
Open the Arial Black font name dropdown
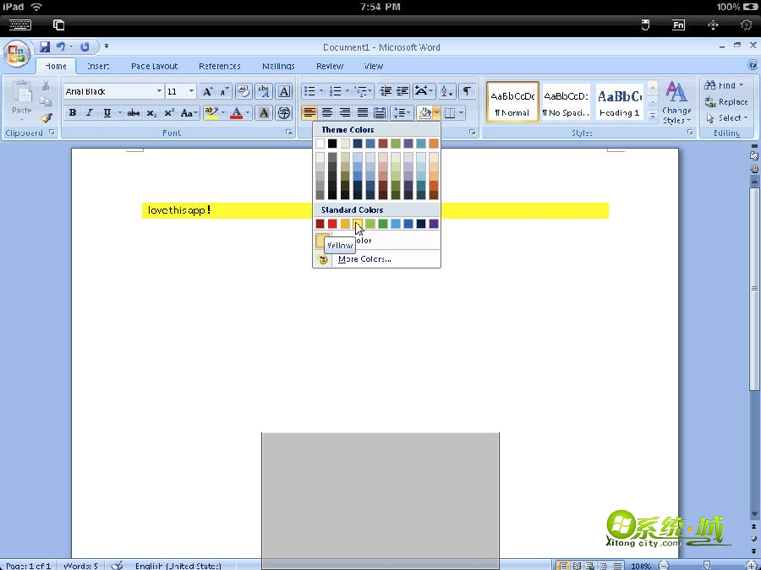click(158, 91)
